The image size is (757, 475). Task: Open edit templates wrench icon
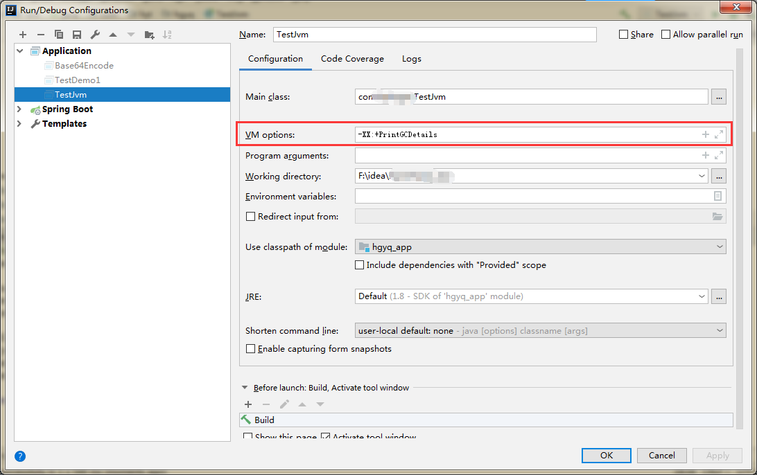(x=95, y=35)
